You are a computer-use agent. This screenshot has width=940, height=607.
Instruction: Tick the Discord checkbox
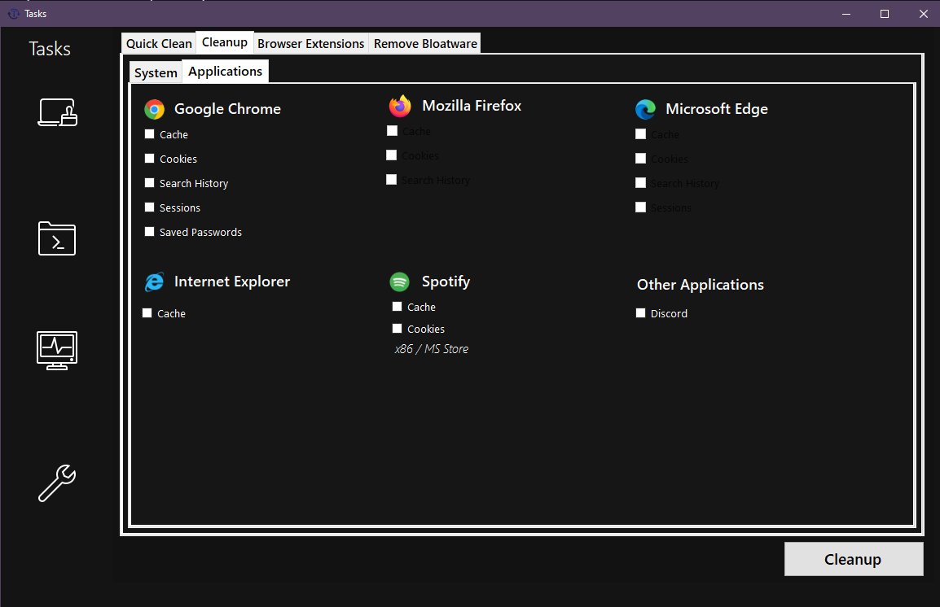point(640,313)
